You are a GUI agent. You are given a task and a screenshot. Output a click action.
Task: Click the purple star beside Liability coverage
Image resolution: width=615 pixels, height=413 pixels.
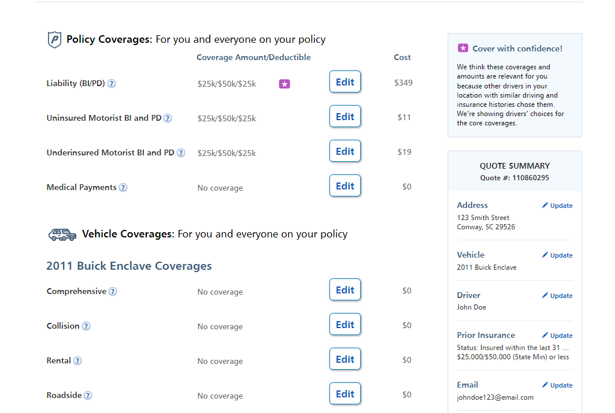(284, 84)
